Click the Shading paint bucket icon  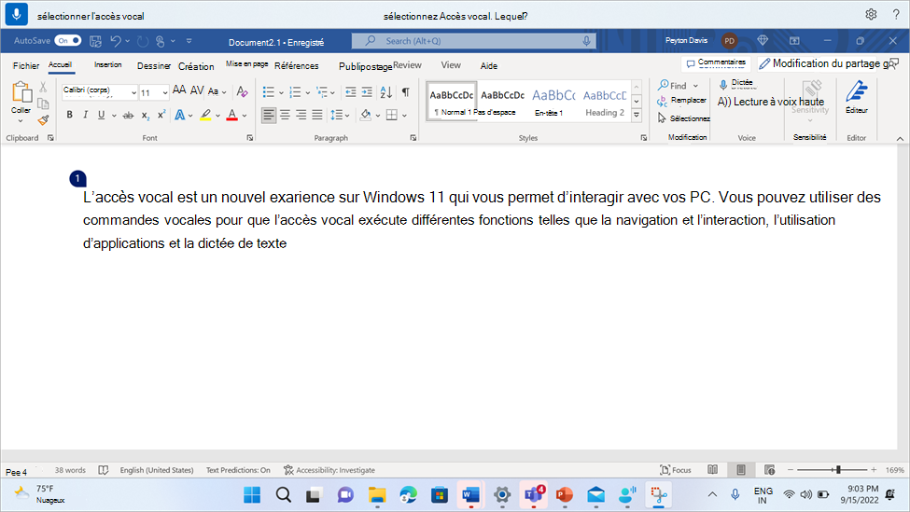(x=366, y=115)
